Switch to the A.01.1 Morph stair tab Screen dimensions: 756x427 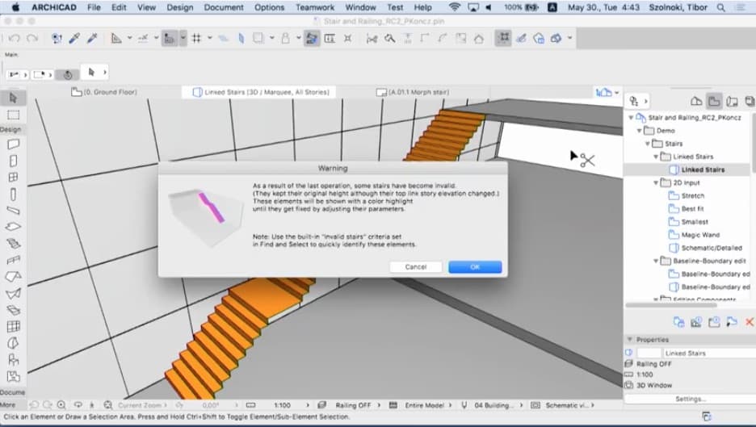point(413,92)
